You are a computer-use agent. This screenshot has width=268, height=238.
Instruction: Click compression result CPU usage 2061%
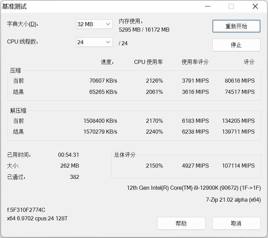point(154,92)
